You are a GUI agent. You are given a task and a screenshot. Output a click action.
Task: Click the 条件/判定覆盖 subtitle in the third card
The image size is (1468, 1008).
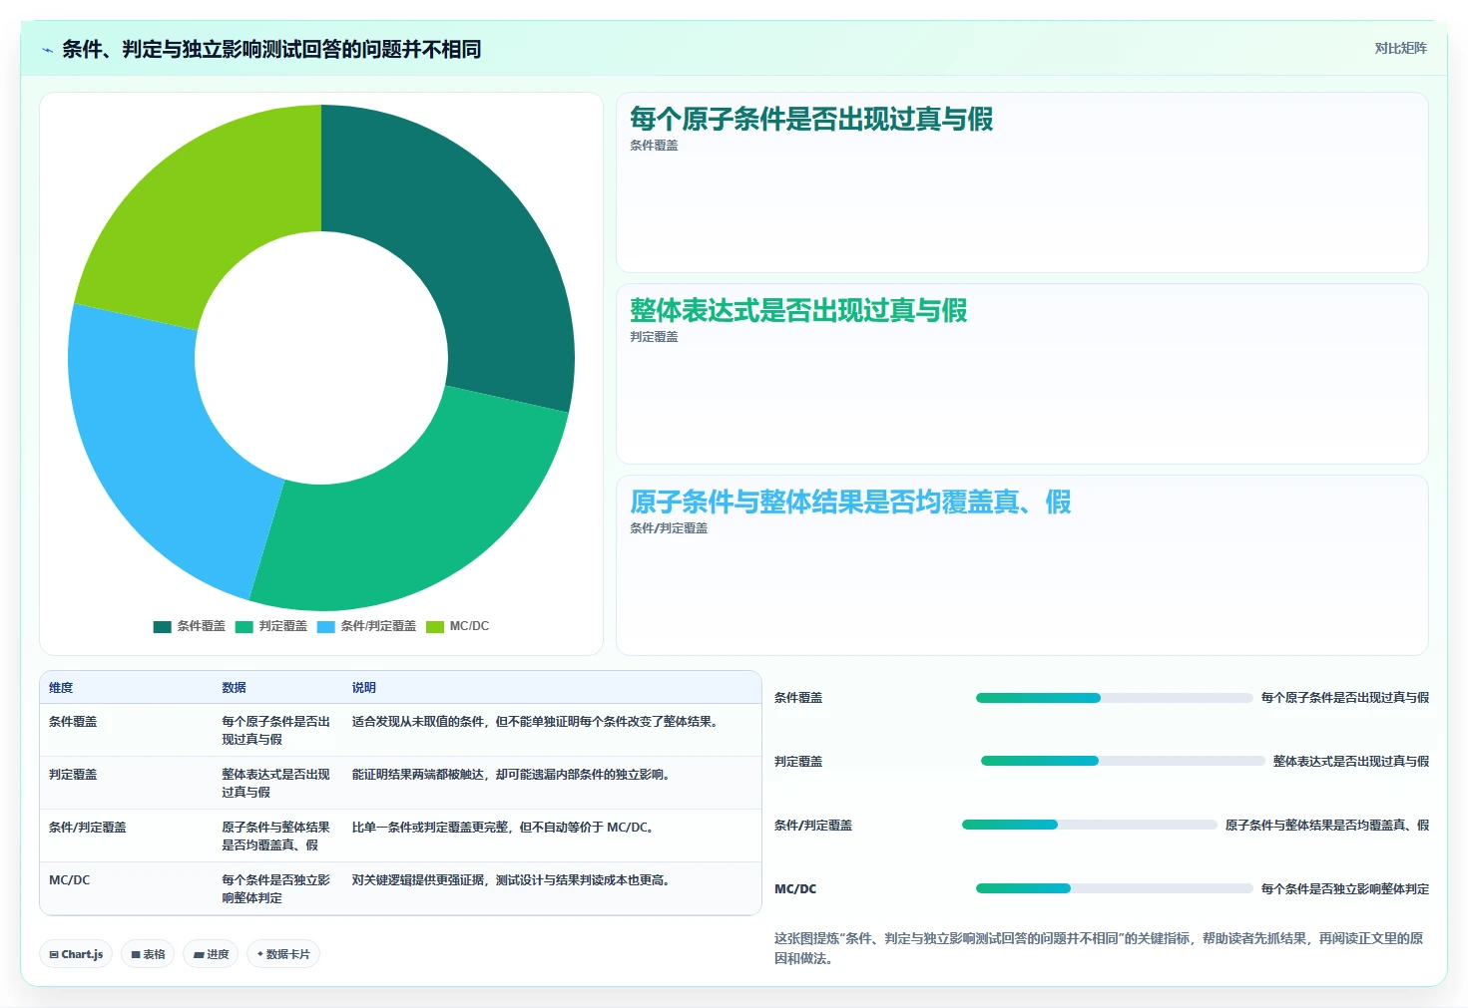tap(669, 528)
